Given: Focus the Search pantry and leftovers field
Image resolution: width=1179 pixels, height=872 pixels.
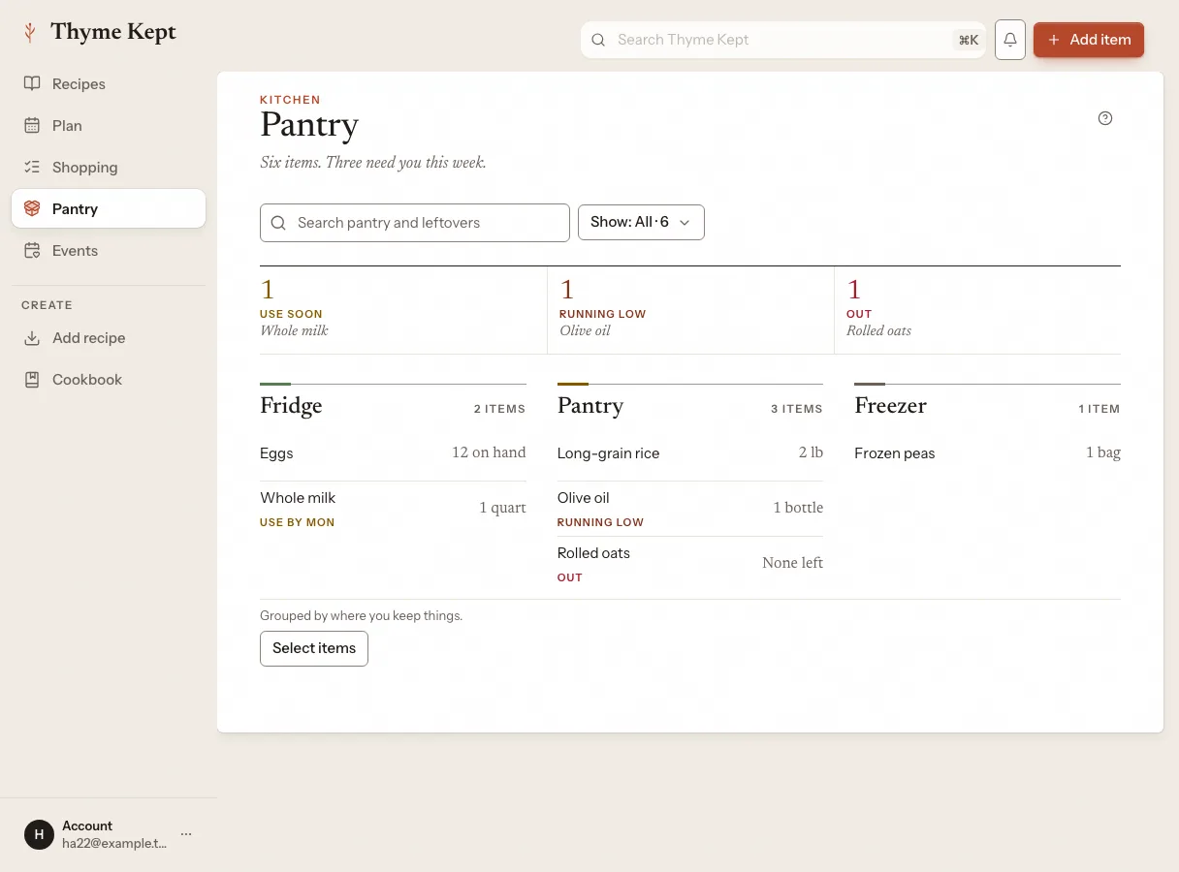Looking at the screenshot, I should pyautogui.click(x=415, y=223).
